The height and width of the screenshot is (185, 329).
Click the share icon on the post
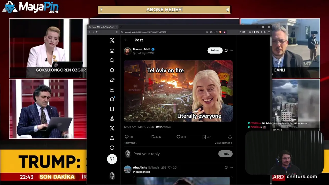click(x=230, y=137)
